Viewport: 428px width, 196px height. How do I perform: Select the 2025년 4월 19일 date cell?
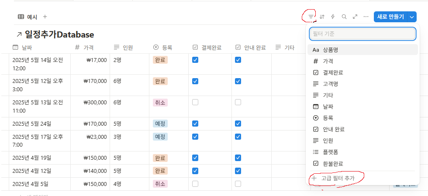point(40,158)
